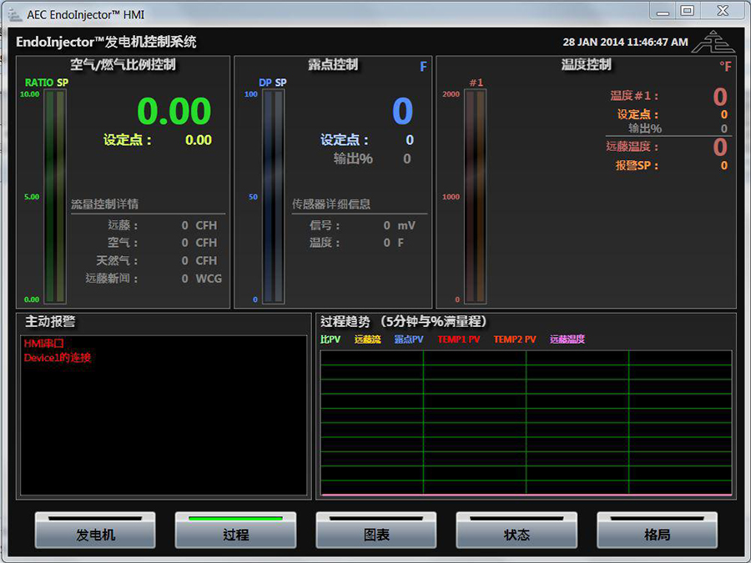Toggle the 露点PV trend legend
Screen dimensions: 751x563
point(409,339)
